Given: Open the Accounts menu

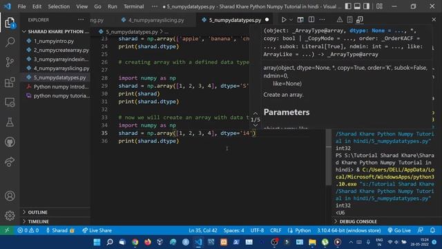Looking at the screenshot, I should 10,196.
